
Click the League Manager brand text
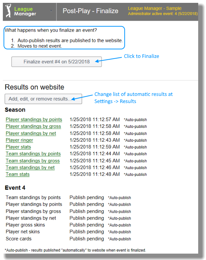point(25,11)
